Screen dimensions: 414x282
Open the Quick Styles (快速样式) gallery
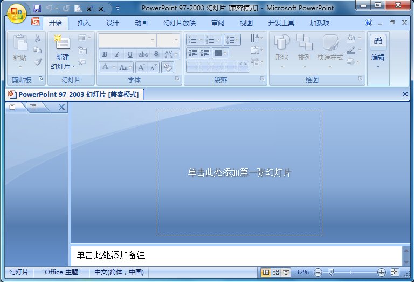(x=330, y=51)
